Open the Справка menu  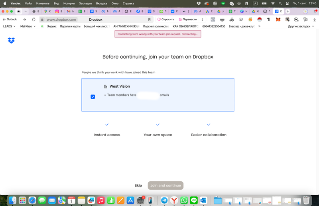[128, 4]
